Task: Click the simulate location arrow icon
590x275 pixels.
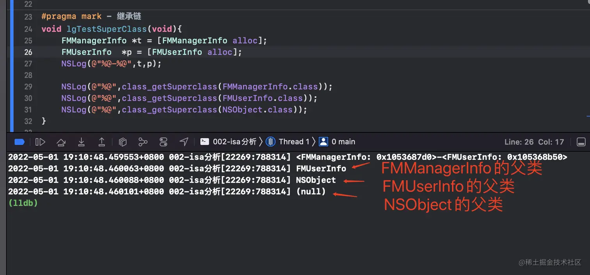Action: point(184,142)
